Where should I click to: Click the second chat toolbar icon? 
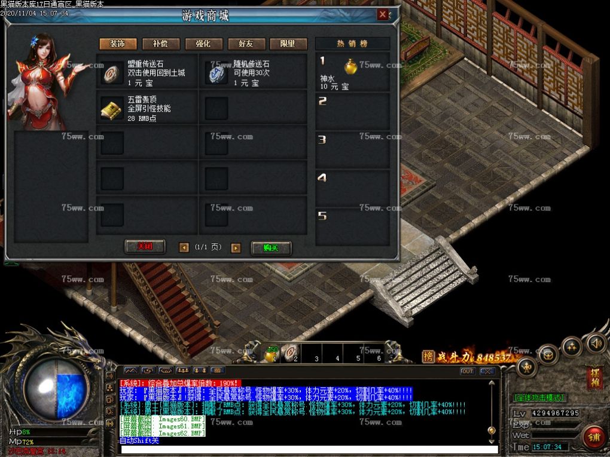click(x=148, y=370)
